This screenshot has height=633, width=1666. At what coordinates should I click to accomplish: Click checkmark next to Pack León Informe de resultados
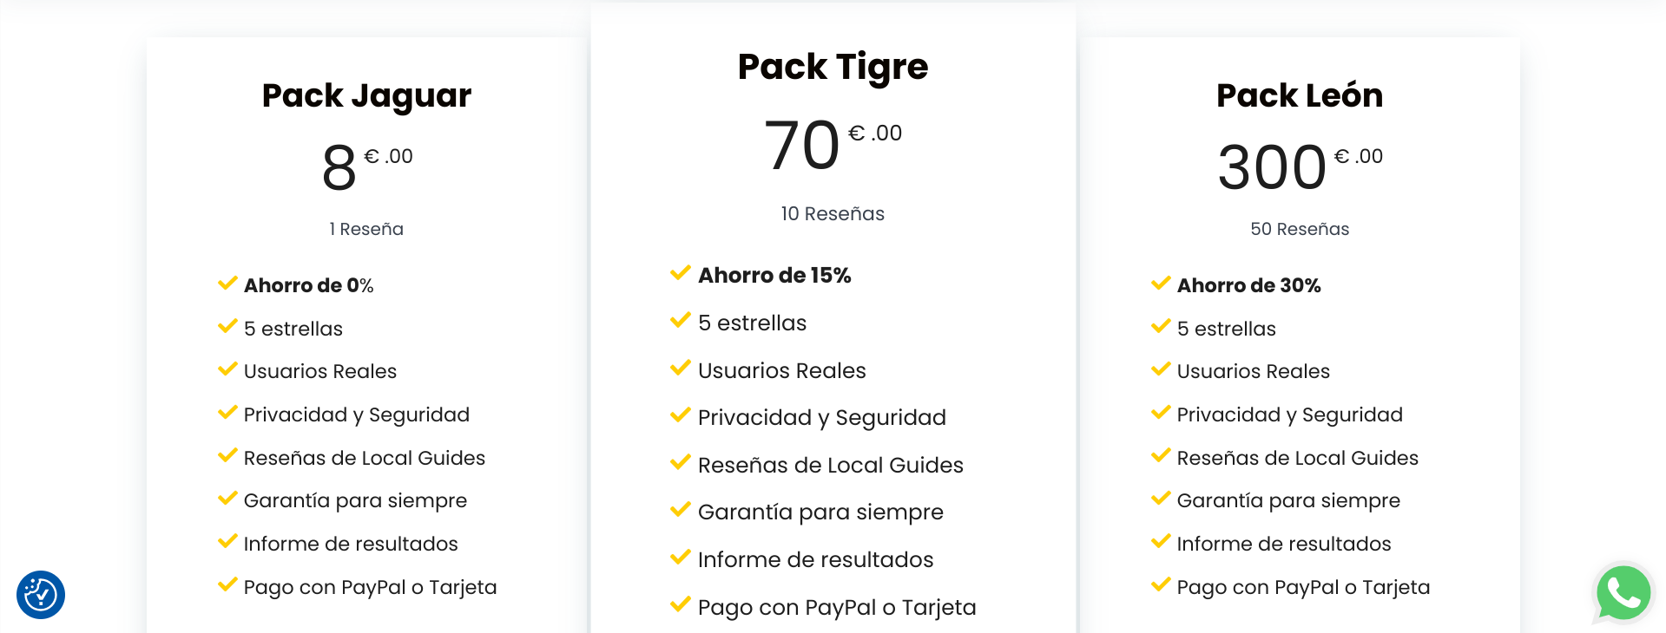click(x=1161, y=542)
